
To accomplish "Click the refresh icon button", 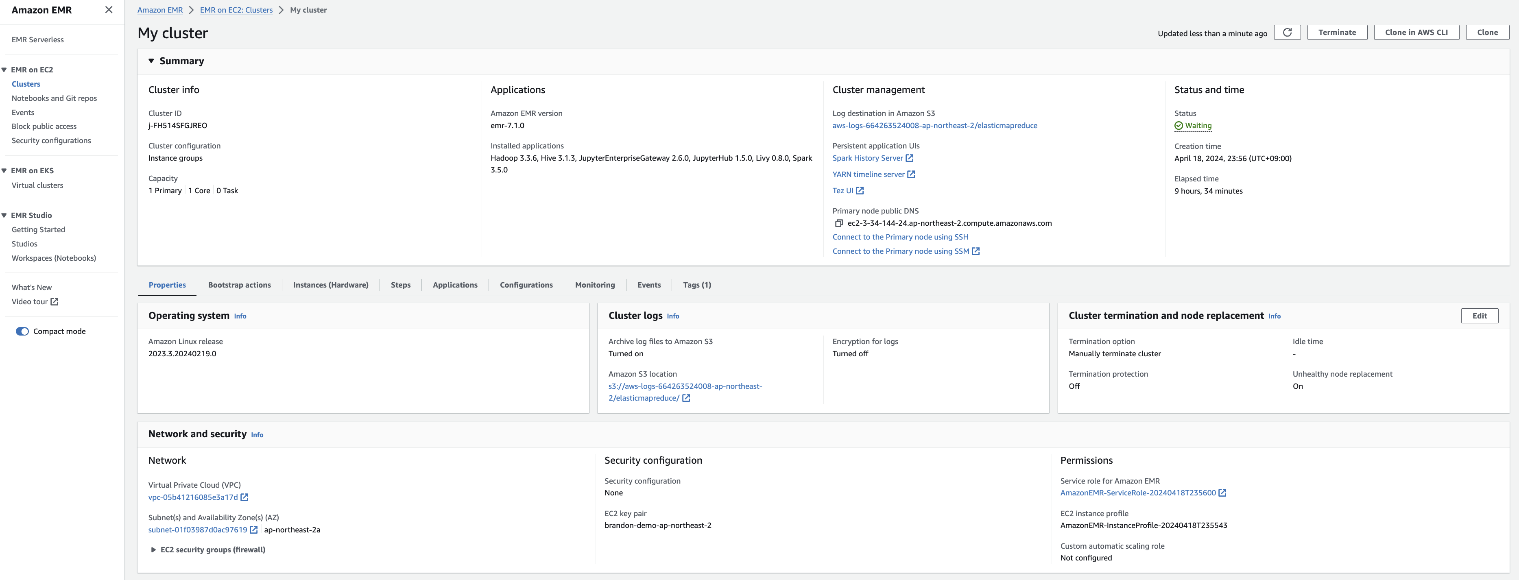I will click(1287, 33).
